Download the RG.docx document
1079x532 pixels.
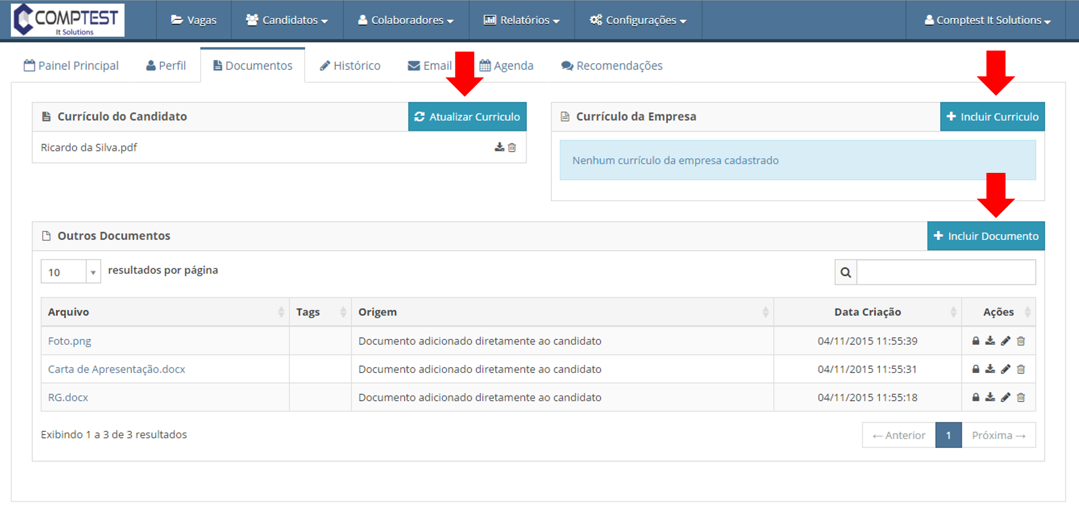990,397
